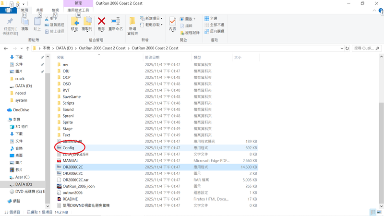Open Acer (C:) in the navigation pane

point(19,177)
